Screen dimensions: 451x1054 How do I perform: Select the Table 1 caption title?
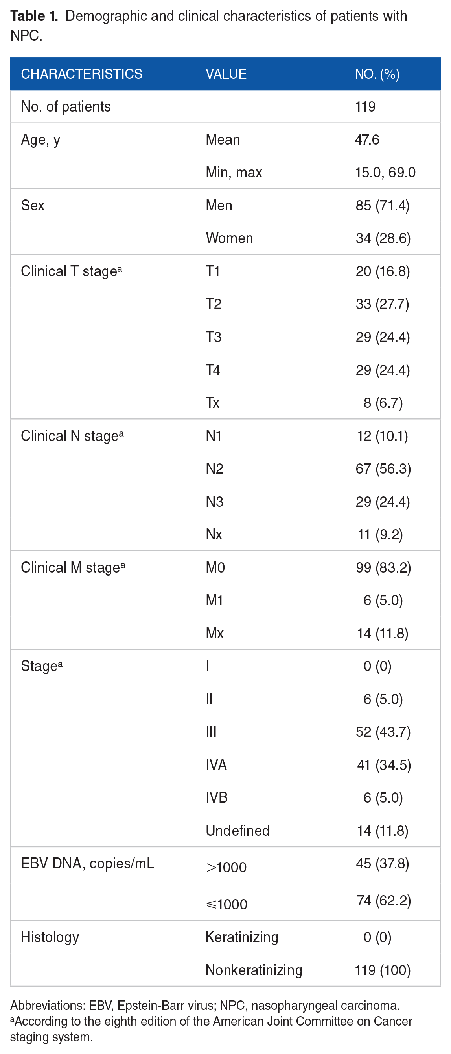(208, 25)
